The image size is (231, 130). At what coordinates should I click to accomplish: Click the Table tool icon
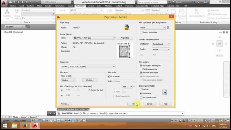(147, 12)
